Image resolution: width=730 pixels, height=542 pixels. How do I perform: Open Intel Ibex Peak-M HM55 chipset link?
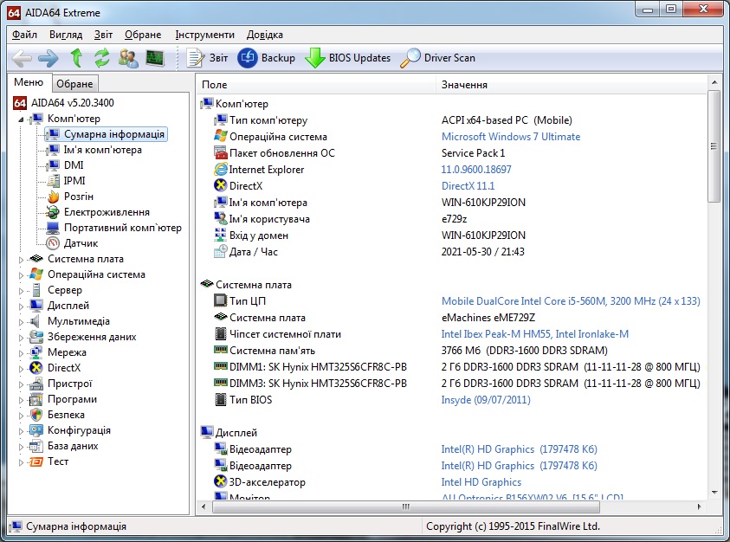(535, 334)
